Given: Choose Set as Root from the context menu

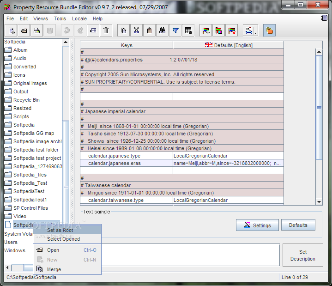Looking at the screenshot, I should [67, 230].
